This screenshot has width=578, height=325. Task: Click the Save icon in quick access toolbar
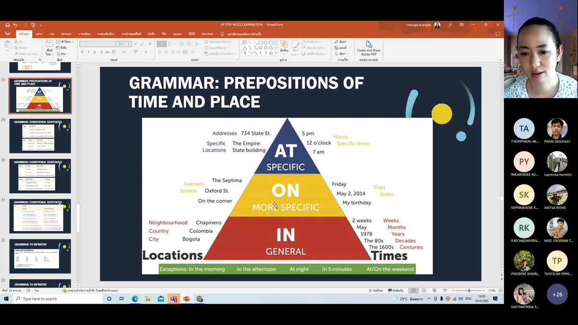(x=8, y=25)
